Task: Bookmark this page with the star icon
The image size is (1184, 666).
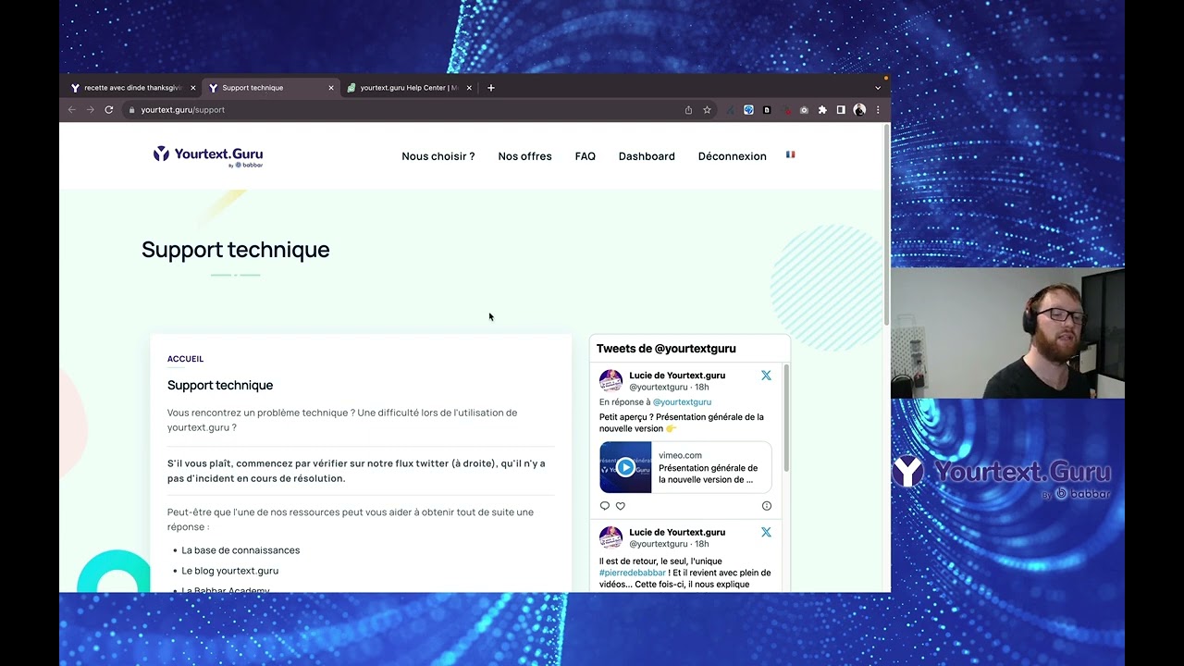Action: (707, 110)
